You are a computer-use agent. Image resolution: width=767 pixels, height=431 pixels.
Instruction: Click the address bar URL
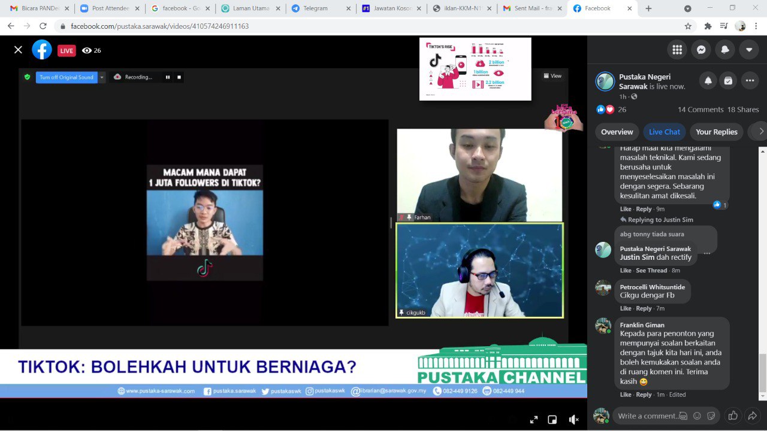coord(159,26)
